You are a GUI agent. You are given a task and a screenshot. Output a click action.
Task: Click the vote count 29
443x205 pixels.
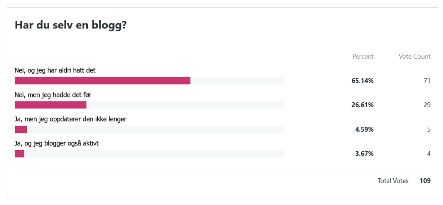pos(427,105)
